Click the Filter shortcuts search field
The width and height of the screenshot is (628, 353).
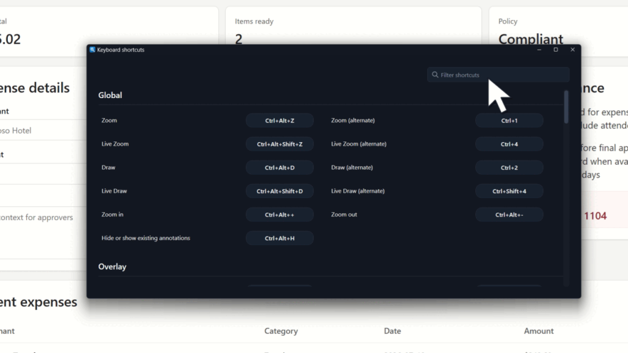coord(498,75)
